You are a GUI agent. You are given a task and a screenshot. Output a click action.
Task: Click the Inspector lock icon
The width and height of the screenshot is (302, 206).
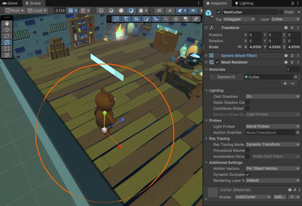(x=293, y=3)
